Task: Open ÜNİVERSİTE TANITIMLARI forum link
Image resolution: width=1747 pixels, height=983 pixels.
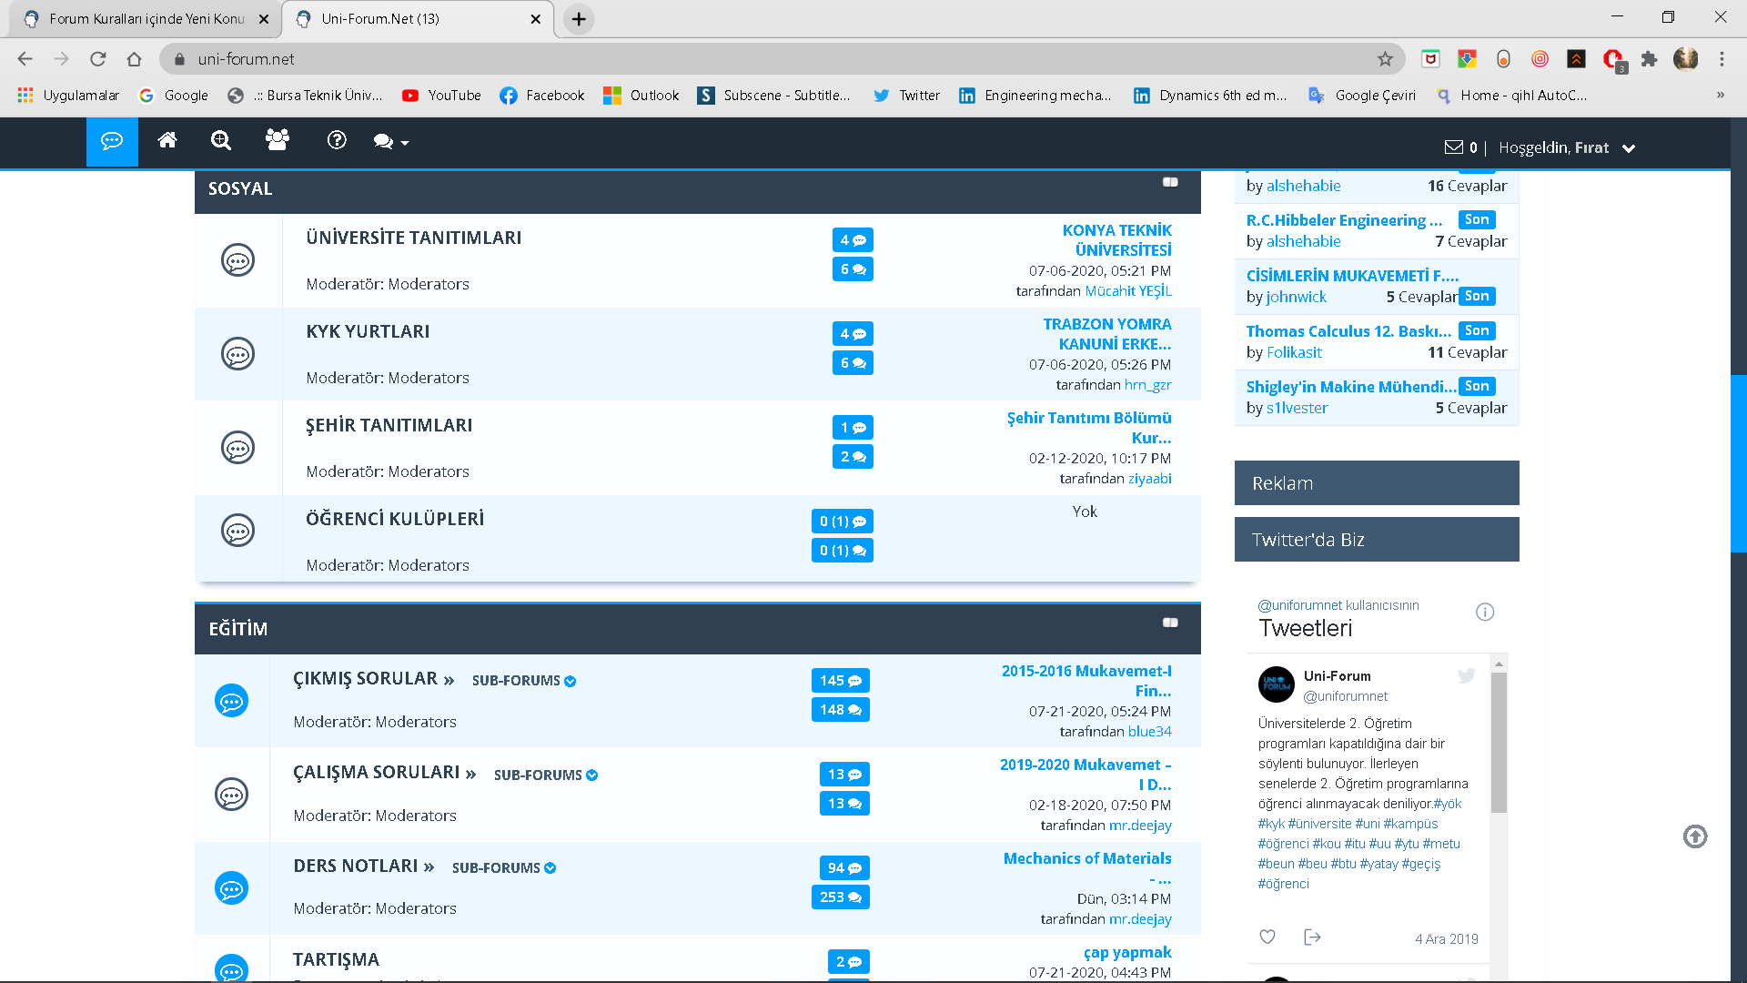Action: click(x=413, y=238)
